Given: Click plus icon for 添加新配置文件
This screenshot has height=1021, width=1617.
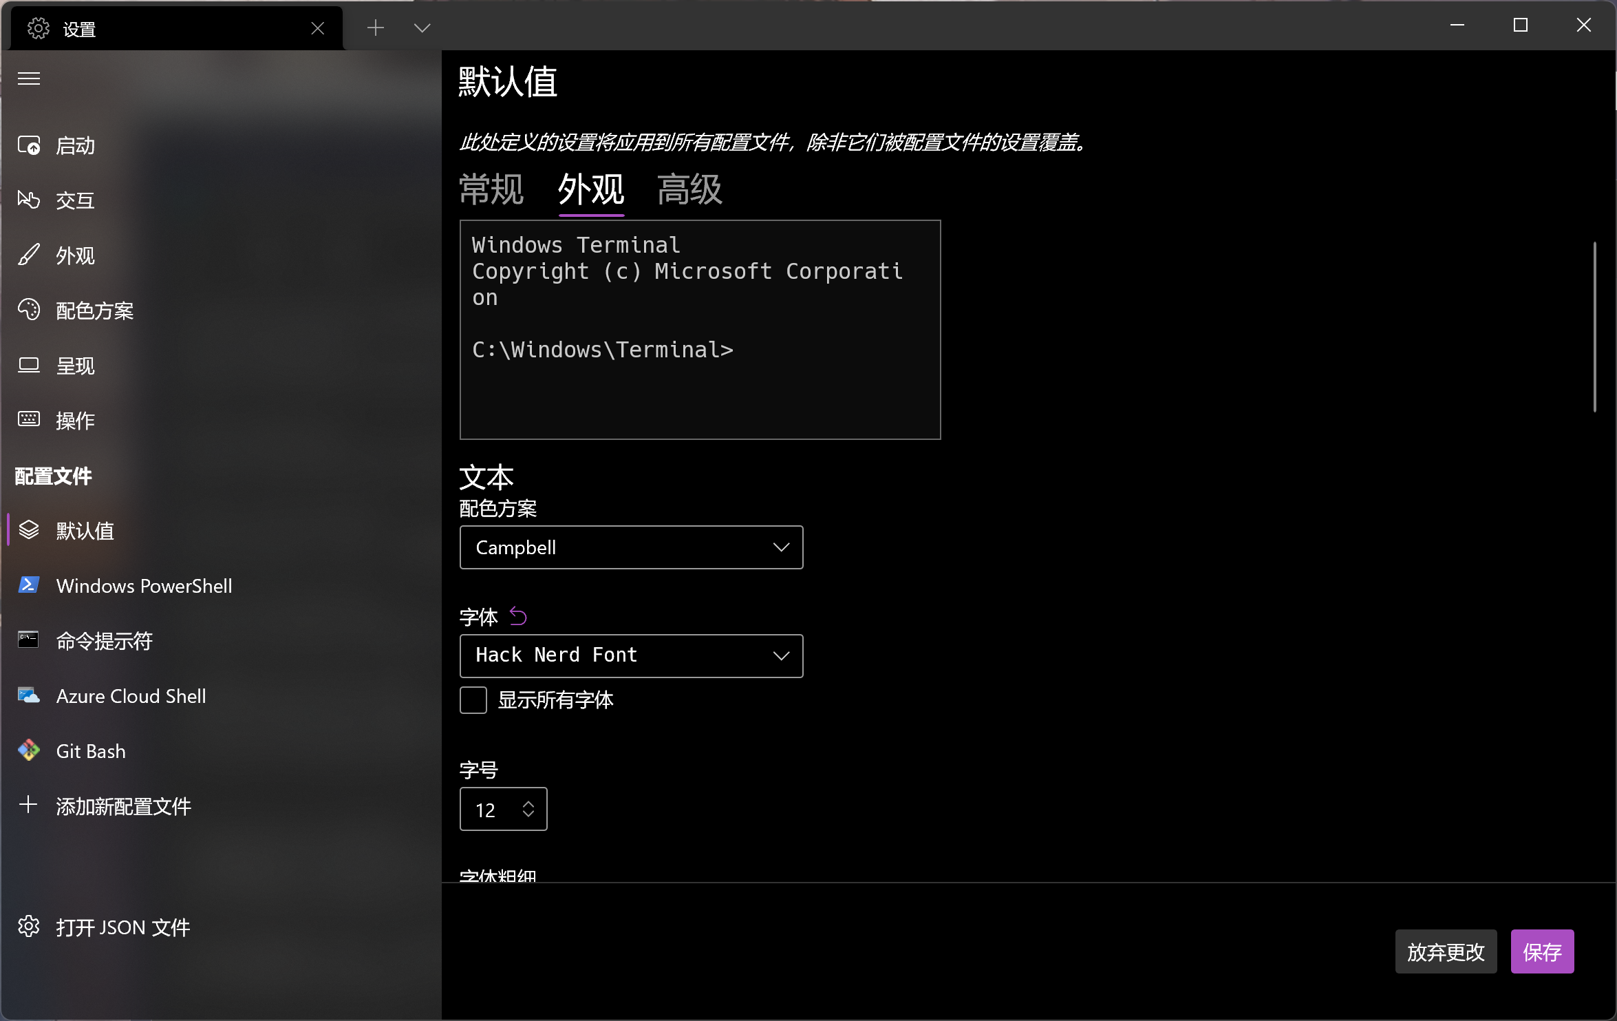Looking at the screenshot, I should point(29,805).
